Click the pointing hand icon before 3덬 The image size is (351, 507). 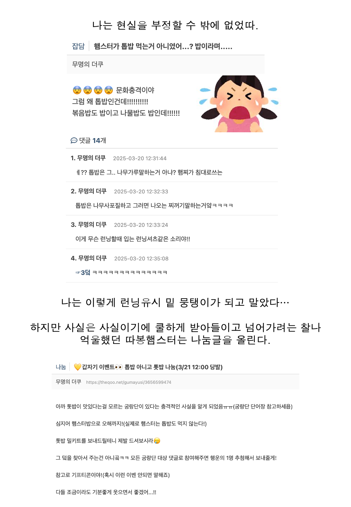click(78, 272)
